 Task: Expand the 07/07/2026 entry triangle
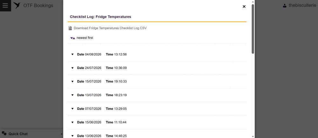(73, 109)
